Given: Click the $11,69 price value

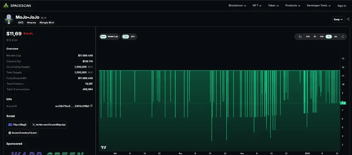Looking at the screenshot, I should [x=14, y=34].
